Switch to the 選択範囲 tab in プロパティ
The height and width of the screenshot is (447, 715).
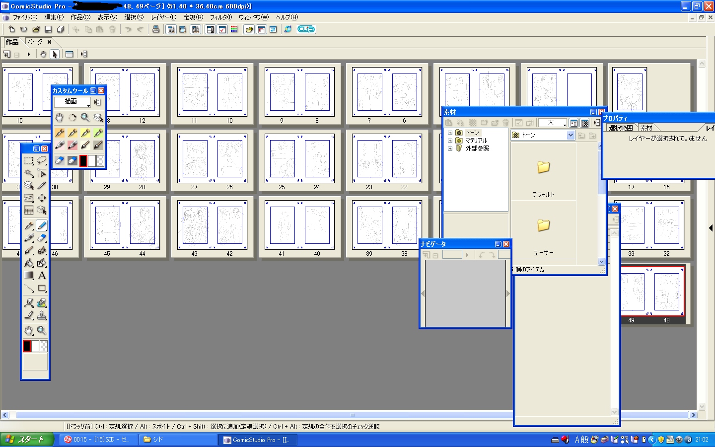pyautogui.click(x=621, y=128)
